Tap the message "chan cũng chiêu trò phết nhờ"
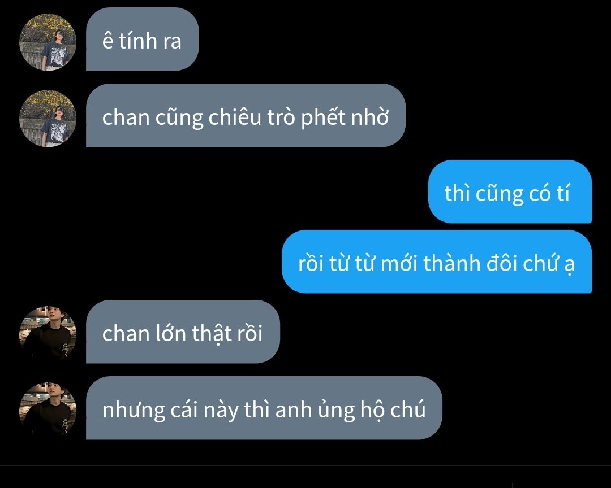The image size is (611, 488). click(x=246, y=115)
